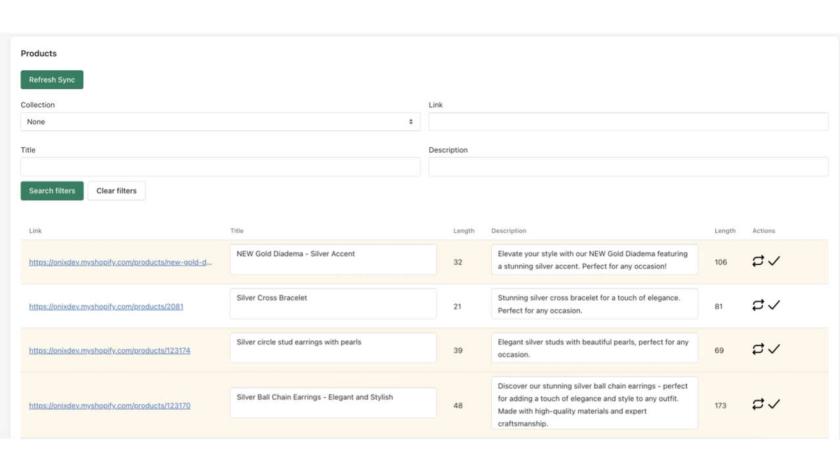Click into the Title filter input

pyautogui.click(x=220, y=167)
